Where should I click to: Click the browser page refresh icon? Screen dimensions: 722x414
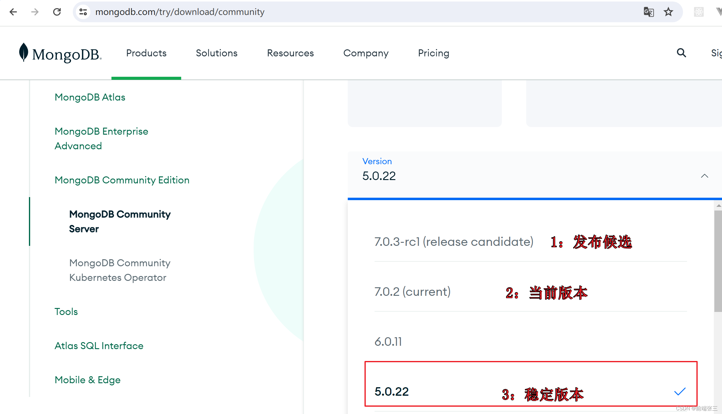tap(56, 11)
